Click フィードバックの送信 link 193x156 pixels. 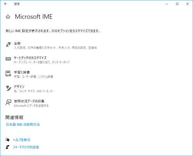click(26, 147)
